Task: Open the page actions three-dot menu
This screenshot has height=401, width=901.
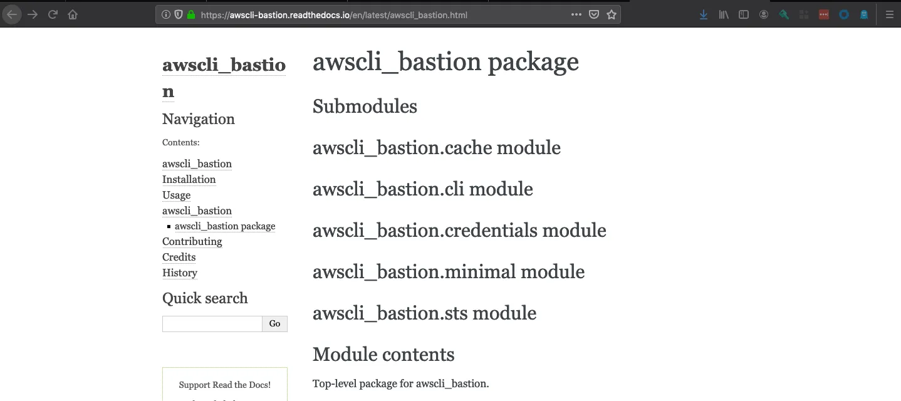Action: 576,14
